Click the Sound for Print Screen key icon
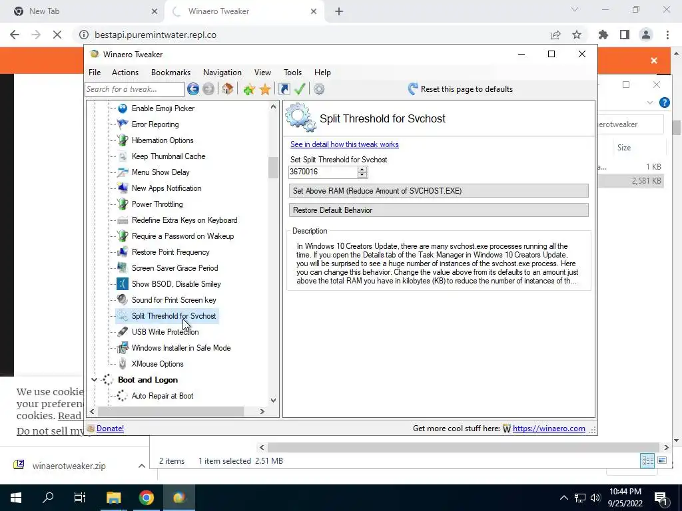 (123, 300)
